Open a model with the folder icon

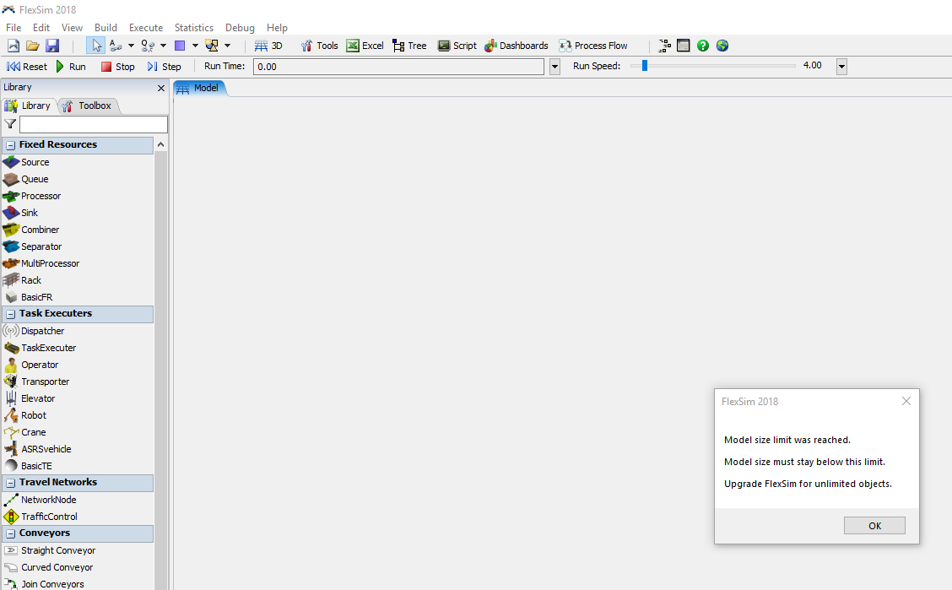(x=33, y=46)
